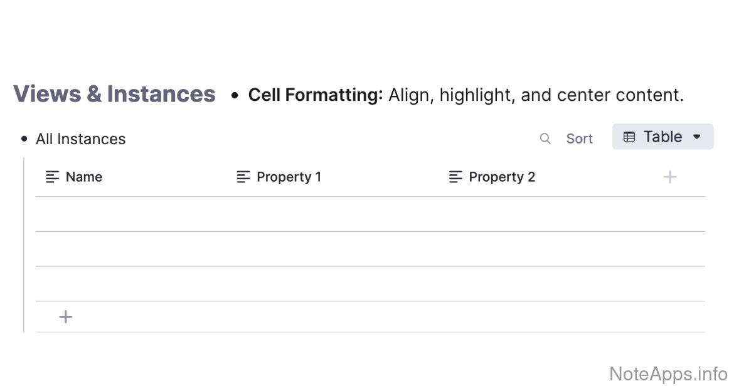The width and height of the screenshot is (729, 386).
Task: Click the Cell Formatting bold text
Action: click(315, 95)
